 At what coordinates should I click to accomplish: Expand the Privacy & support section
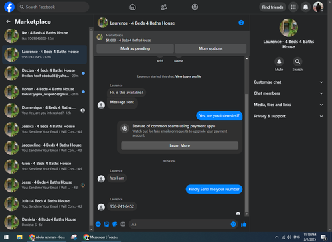click(x=288, y=116)
